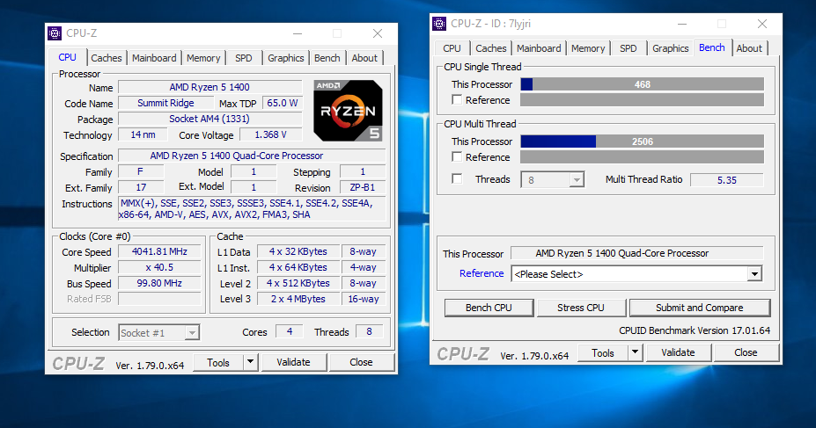Image resolution: width=816 pixels, height=428 pixels.
Task: Click the empty Single Thread Reference bar
Action: click(x=643, y=99)
